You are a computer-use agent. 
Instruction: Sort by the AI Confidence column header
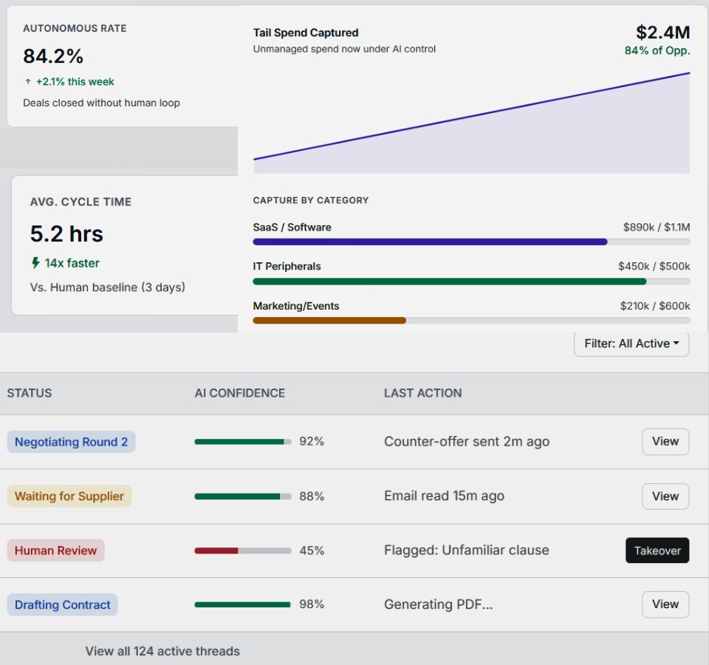pos(239,393)
